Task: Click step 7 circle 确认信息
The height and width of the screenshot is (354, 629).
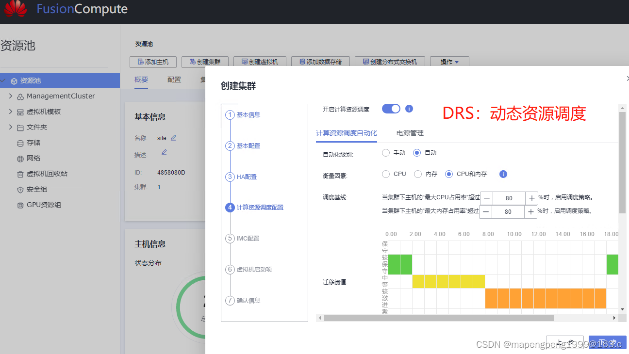Action: 230,301
